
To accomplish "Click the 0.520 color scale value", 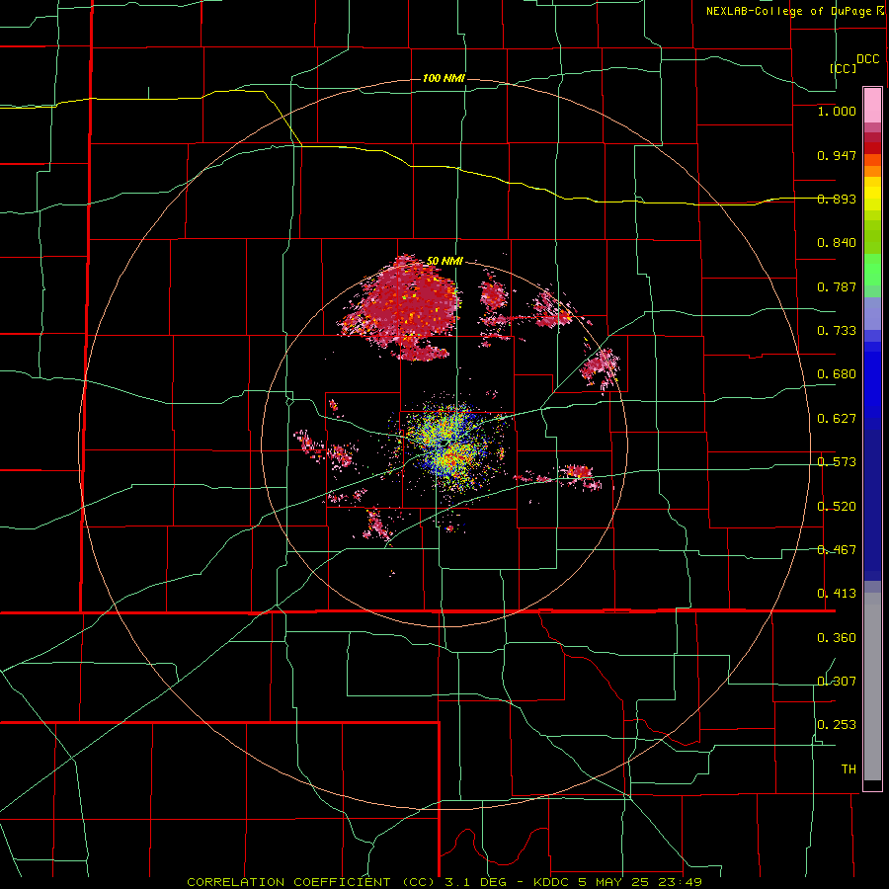I will (837, 507).
